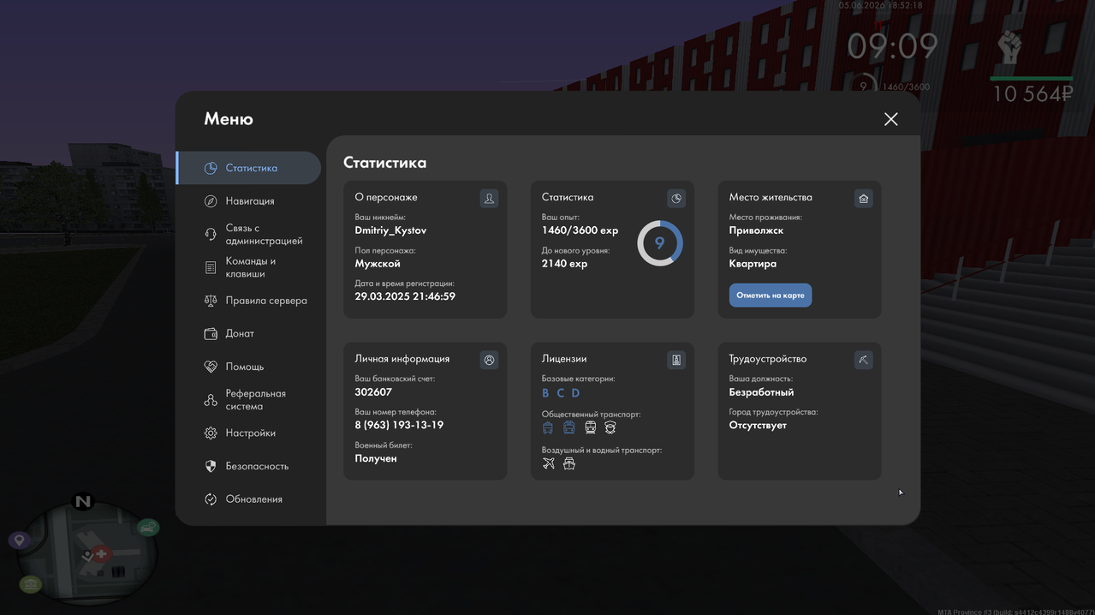The height and width of the screenshot is (615, 1095).
Task: Click the level 9 experience ring
Action: (660, 243)
